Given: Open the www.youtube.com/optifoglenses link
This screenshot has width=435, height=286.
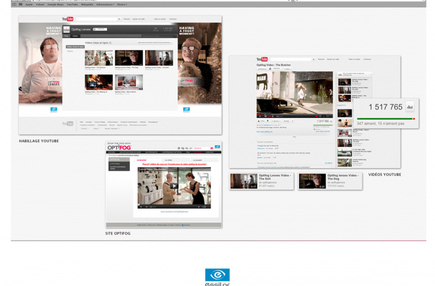Looking at the screenshot, I should point(174,212).
